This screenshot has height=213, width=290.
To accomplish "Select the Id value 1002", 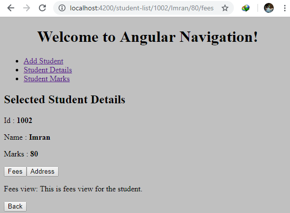I will pos(25,121).
